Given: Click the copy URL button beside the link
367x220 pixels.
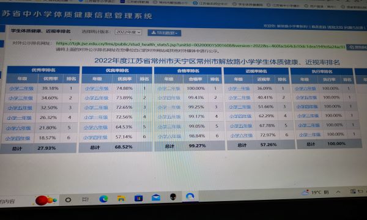Looking at the screenshot, I should coord(357,47).
